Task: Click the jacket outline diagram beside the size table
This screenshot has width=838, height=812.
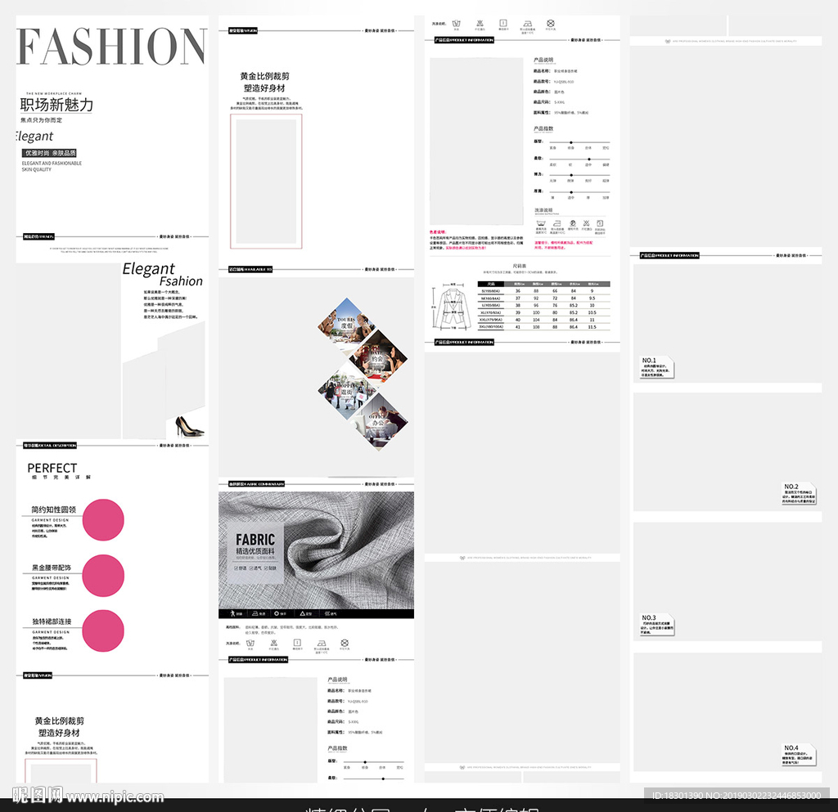Action: click(x=453, y=307)
